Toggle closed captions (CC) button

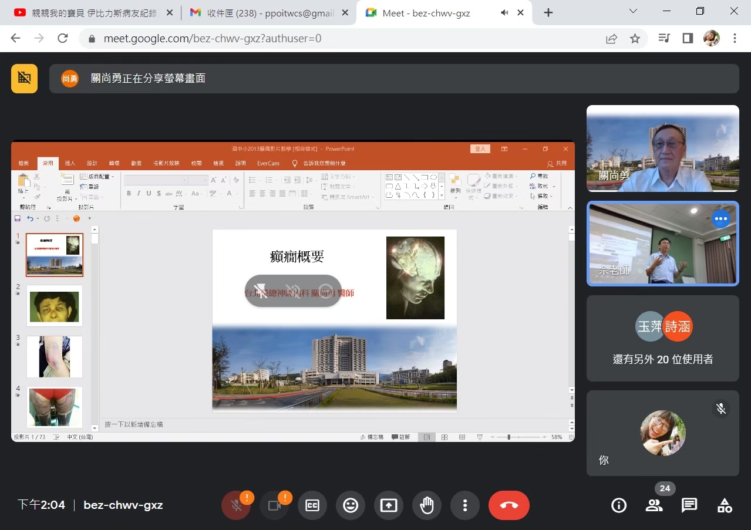(x=312, y=505)
